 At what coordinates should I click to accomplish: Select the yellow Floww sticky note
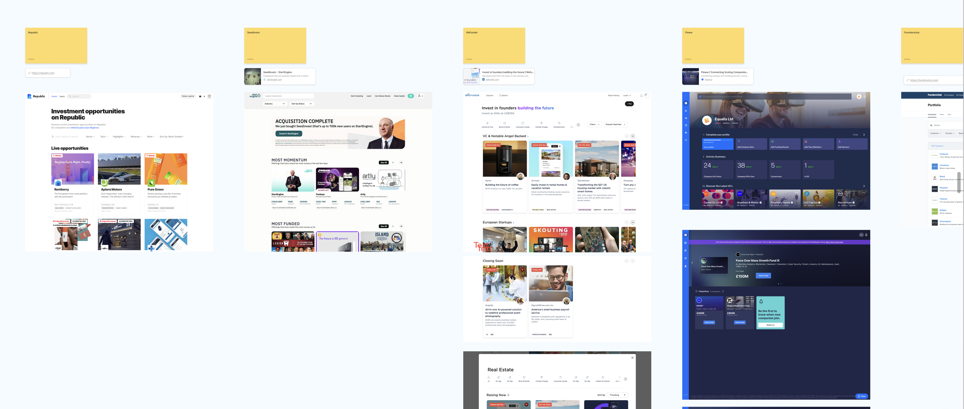713,45
